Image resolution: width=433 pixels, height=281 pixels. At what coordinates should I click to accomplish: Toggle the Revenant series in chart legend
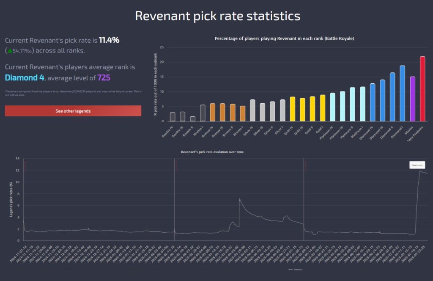[x=295, y=270]
